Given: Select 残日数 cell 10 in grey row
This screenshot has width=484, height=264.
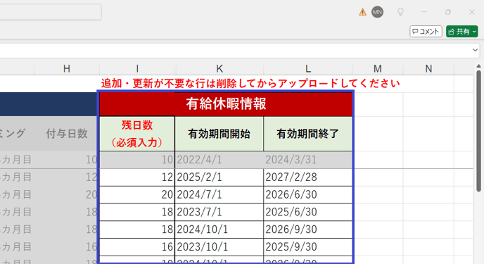Looking at the screenshot, I should [137, 160].
